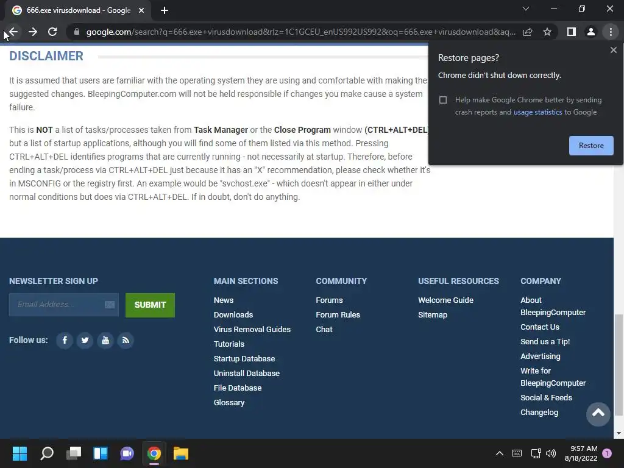Click the address bar URL
624x468 pixels.
(300, 32)
